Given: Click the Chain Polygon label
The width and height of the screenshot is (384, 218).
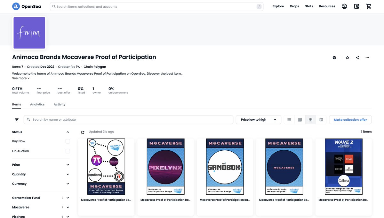Looking at the screenshot, I should point(95,67).
